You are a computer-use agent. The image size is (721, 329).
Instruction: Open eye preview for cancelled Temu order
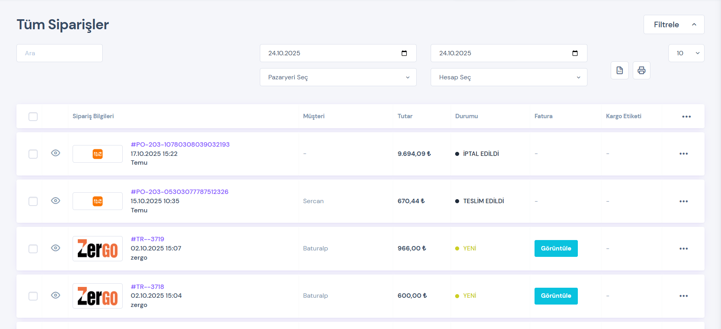point(56,153)
